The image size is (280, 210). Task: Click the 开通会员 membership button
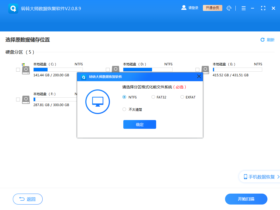point(212,8)
